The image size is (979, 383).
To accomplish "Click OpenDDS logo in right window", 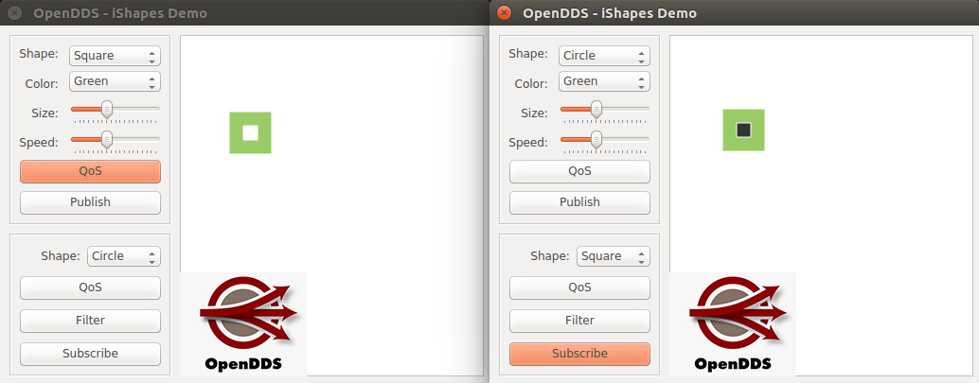I will 733,323.
